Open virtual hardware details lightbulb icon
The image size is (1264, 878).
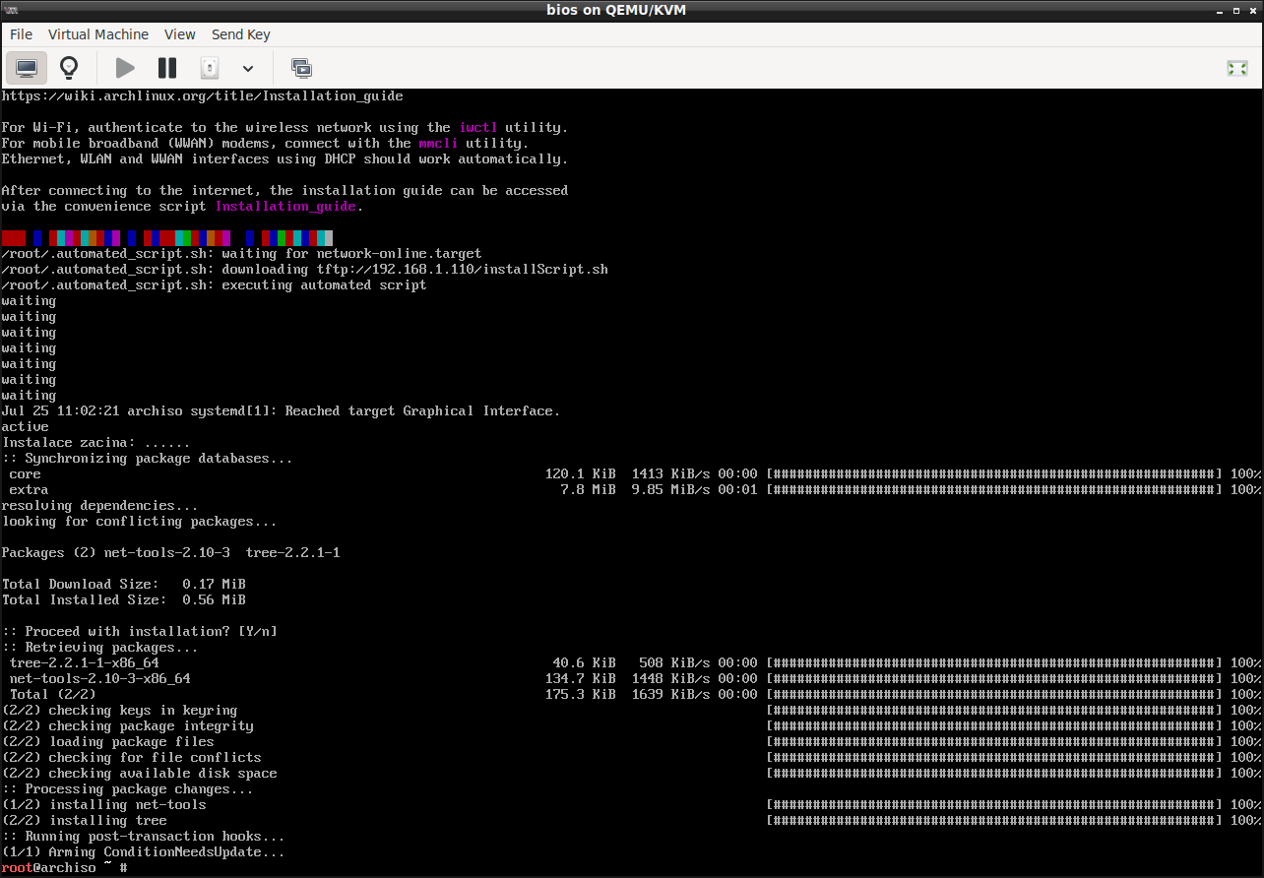[x=69, y=68]
